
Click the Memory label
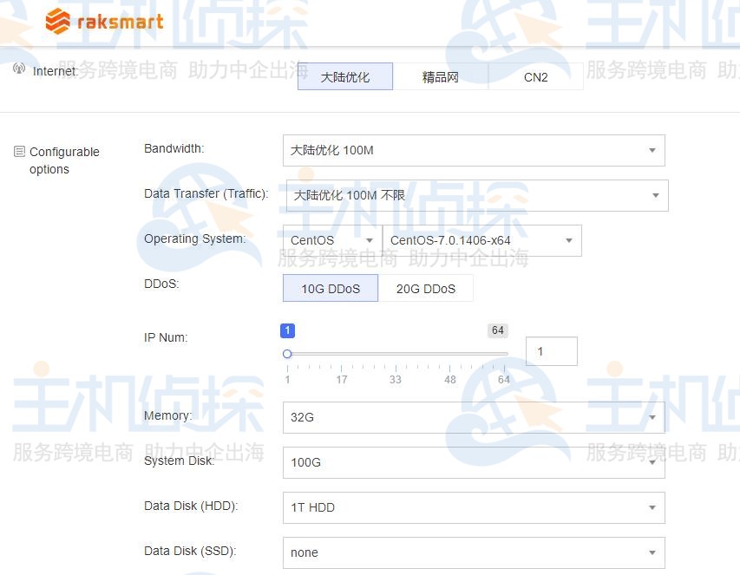(x=168, y=415)
